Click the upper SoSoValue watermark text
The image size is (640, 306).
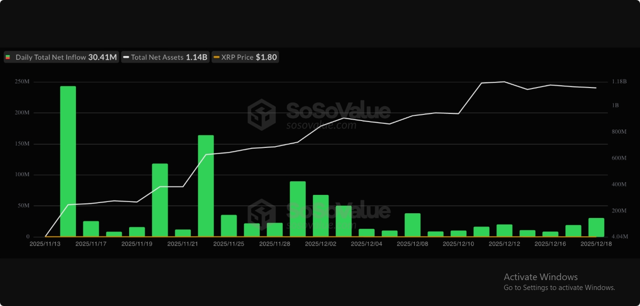pos(338,111)
